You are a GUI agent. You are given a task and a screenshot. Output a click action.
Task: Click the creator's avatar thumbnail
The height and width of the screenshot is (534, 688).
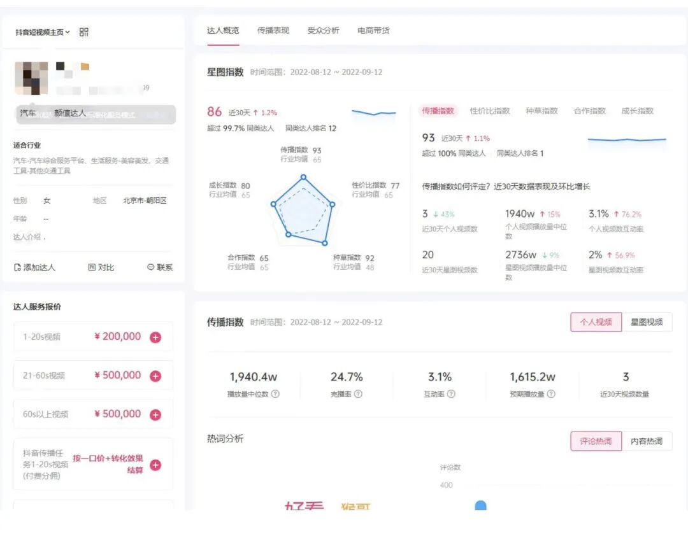31,78
